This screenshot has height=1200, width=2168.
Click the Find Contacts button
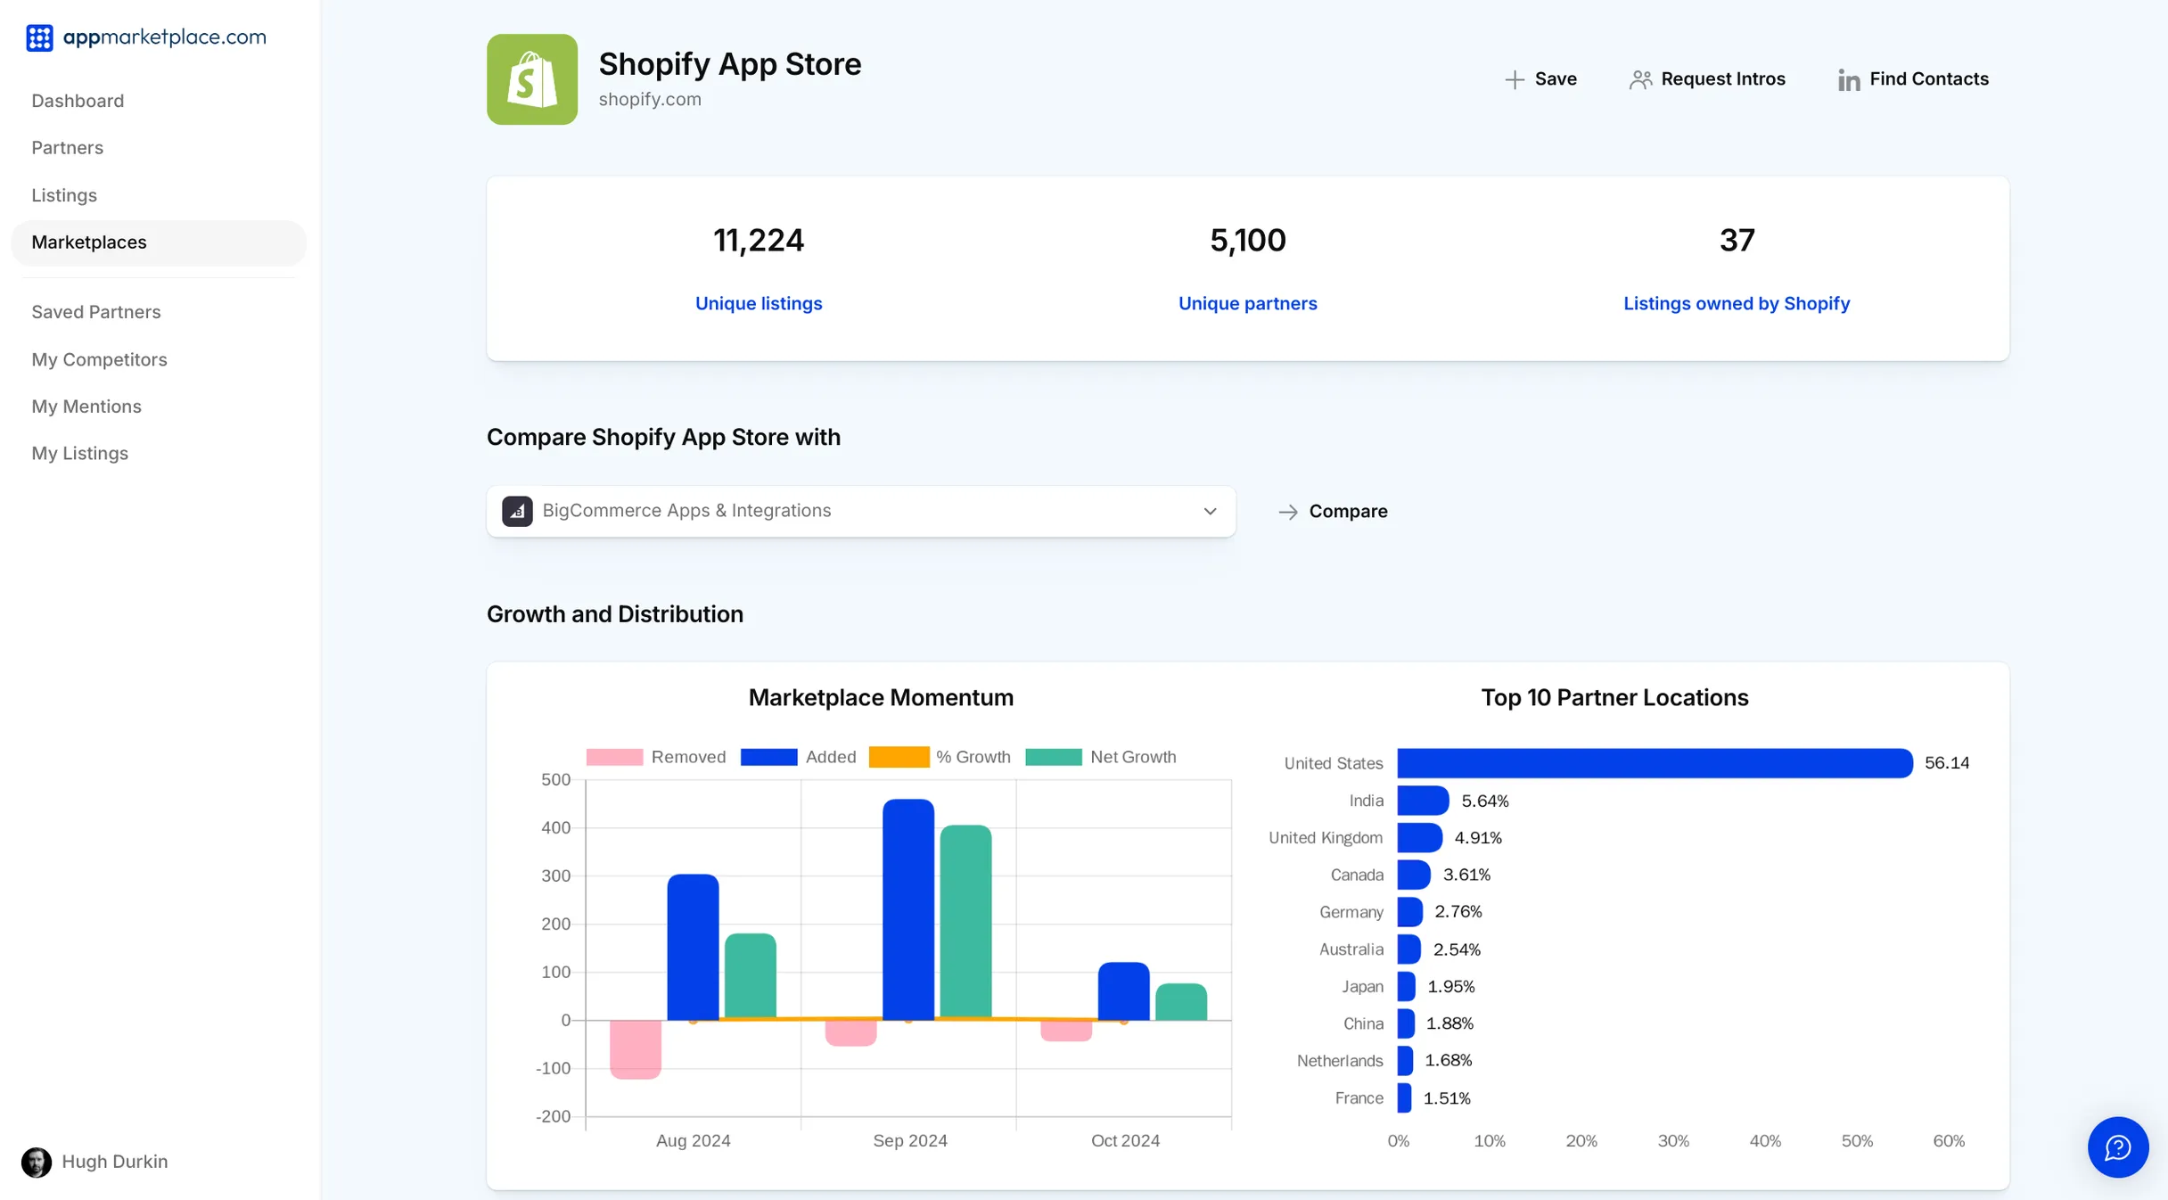point(1913,79)
